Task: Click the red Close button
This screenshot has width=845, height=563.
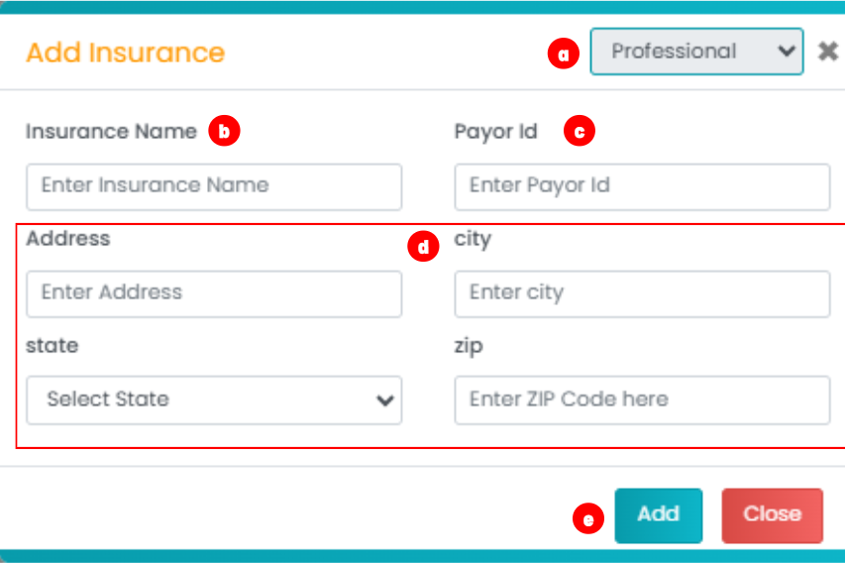Action: click(772, 514)
